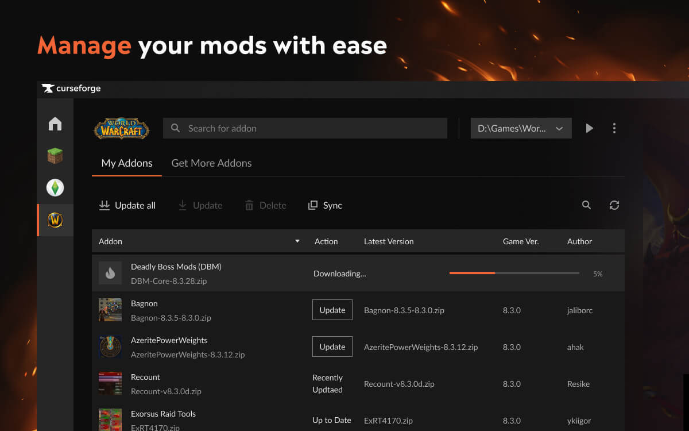The width and height of the screenshot is (689, 431).
Task: Click the refresh addons icon
Action: (x=614, y=205)
